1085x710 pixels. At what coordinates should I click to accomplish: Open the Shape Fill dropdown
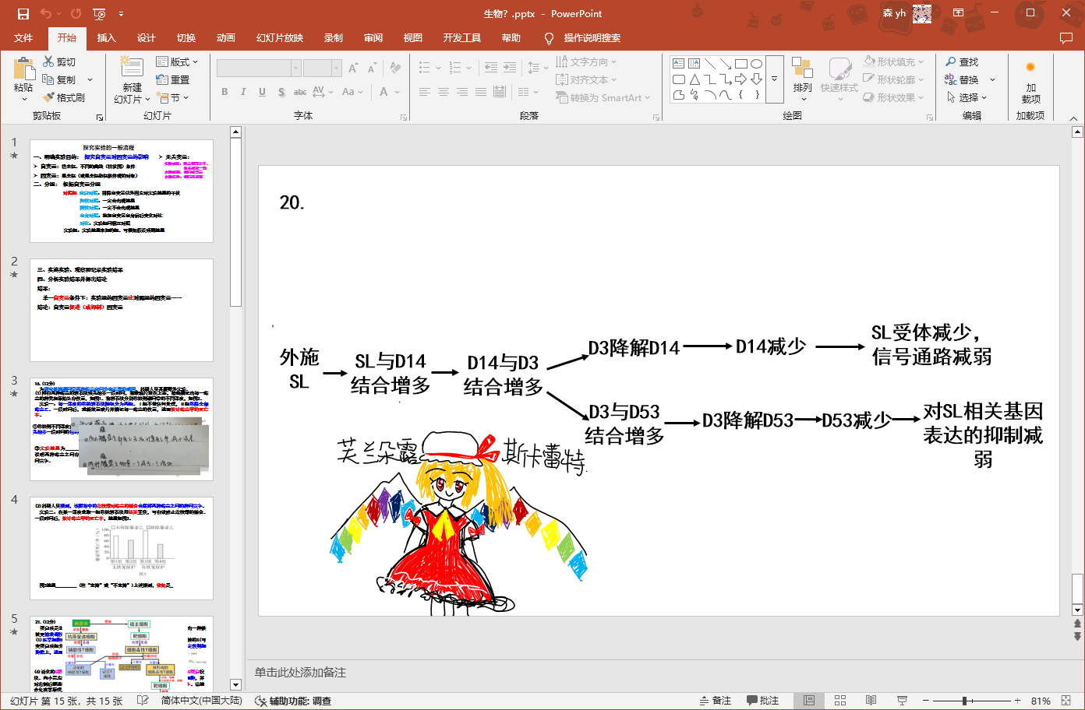[x=893, y=62]
